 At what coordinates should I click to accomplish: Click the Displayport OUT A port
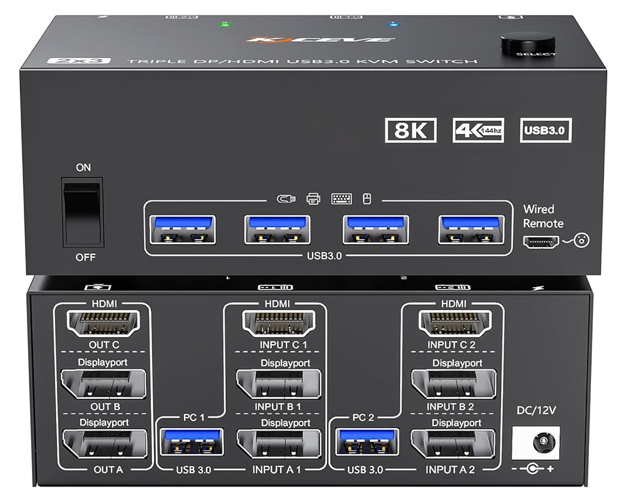point(105,444)
